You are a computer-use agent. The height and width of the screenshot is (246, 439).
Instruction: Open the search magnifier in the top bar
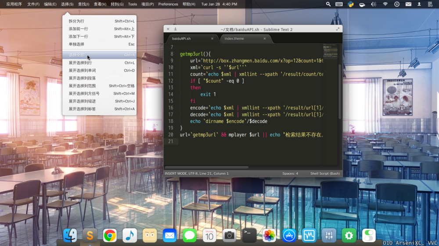(x=328, y=4)
